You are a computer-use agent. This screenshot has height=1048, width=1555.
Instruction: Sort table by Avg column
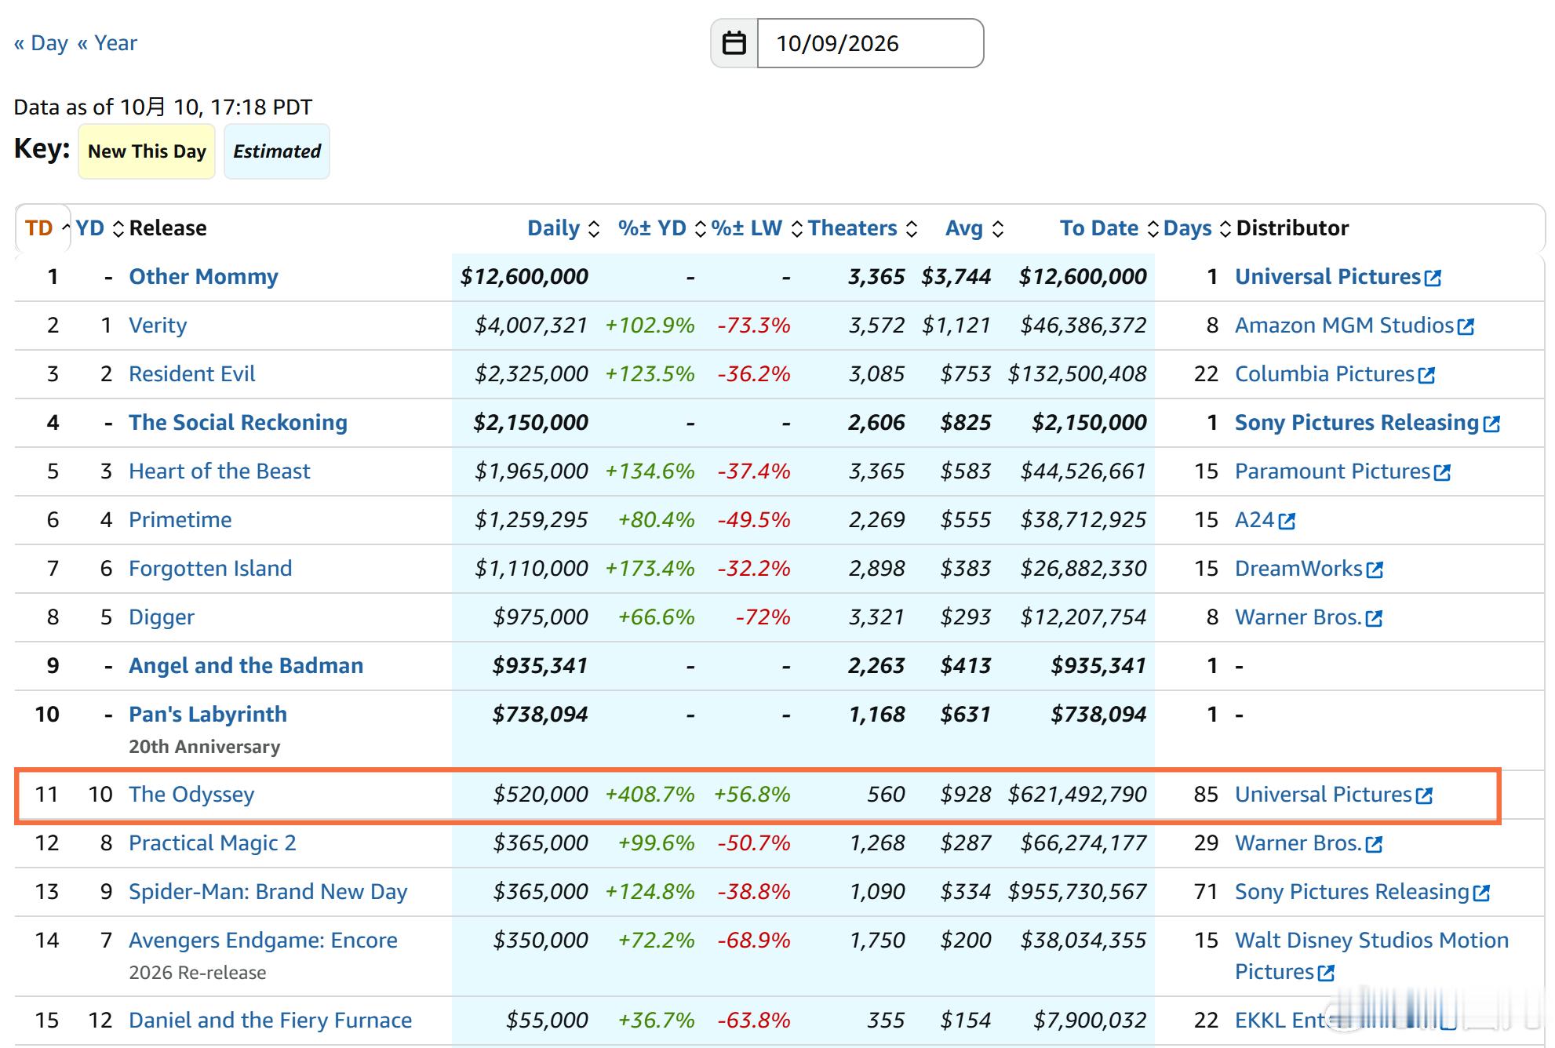(x=974, y=228)
